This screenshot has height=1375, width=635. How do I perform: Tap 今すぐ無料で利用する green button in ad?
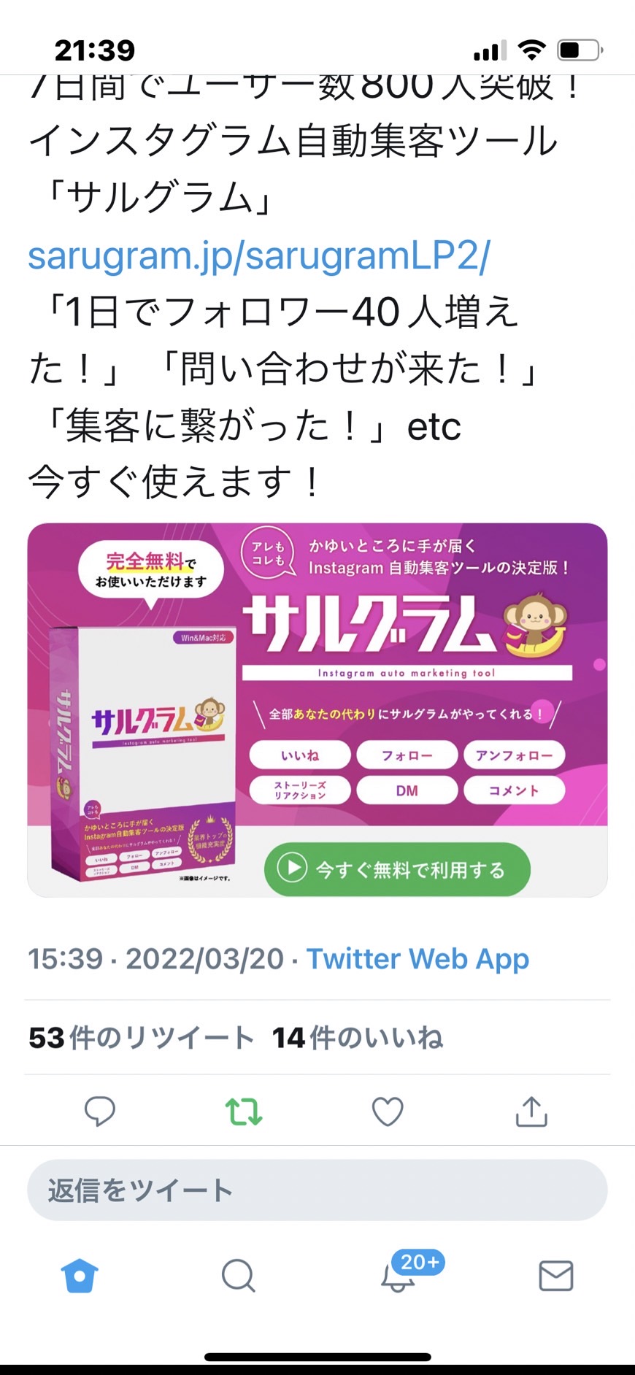click(397, 869)
